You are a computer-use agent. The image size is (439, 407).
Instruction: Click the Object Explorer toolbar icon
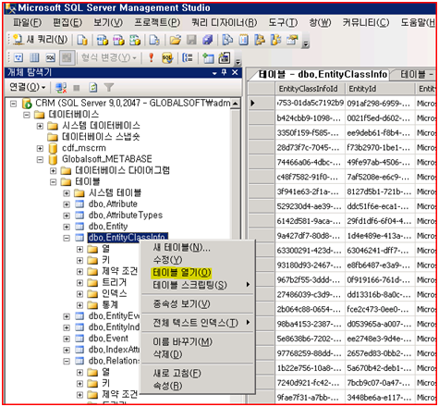click(x=260, y=40)
